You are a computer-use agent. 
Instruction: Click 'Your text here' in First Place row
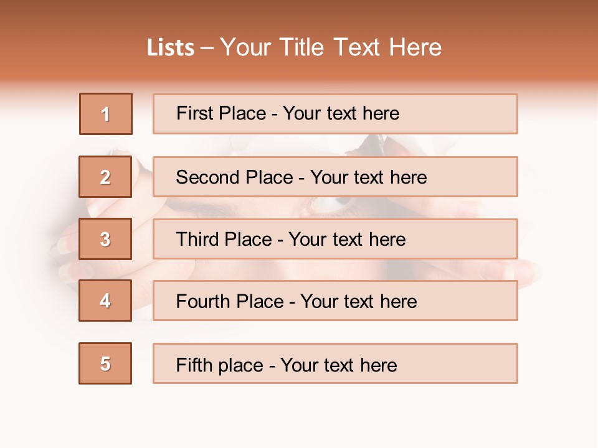pyautogui.click(x=341, y=113)
